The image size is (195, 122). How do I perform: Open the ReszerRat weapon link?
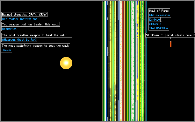9,29
